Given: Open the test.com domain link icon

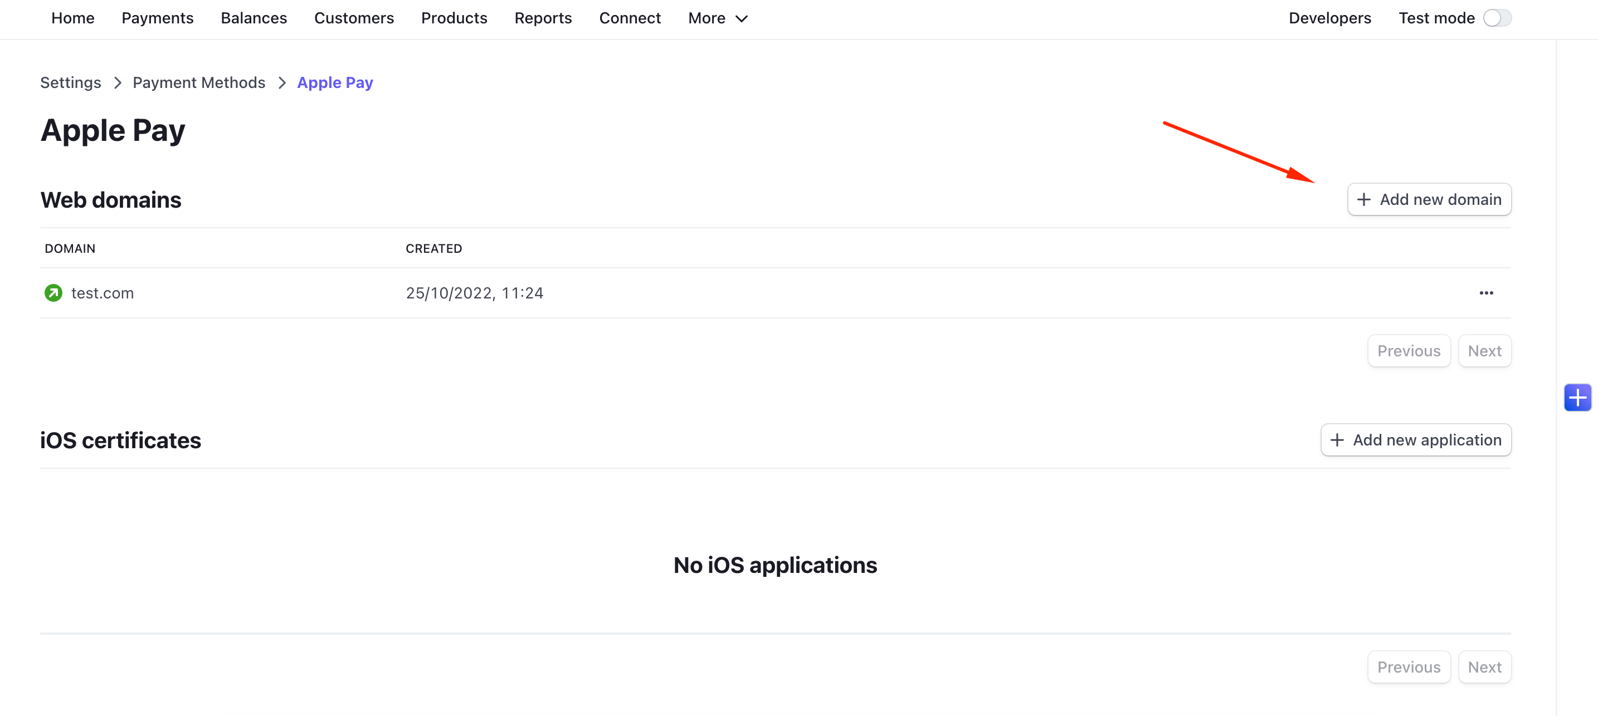Looking at the screenshot, I should click(x=53, y=293).
